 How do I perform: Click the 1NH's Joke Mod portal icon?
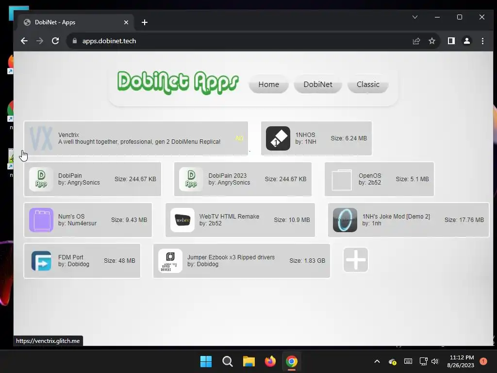(x=345, y=220)
